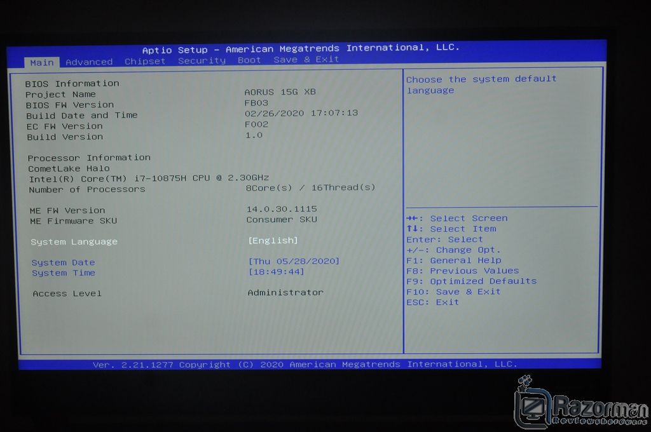Select the System Date label
651x432 pixels.
click(63, 262)
